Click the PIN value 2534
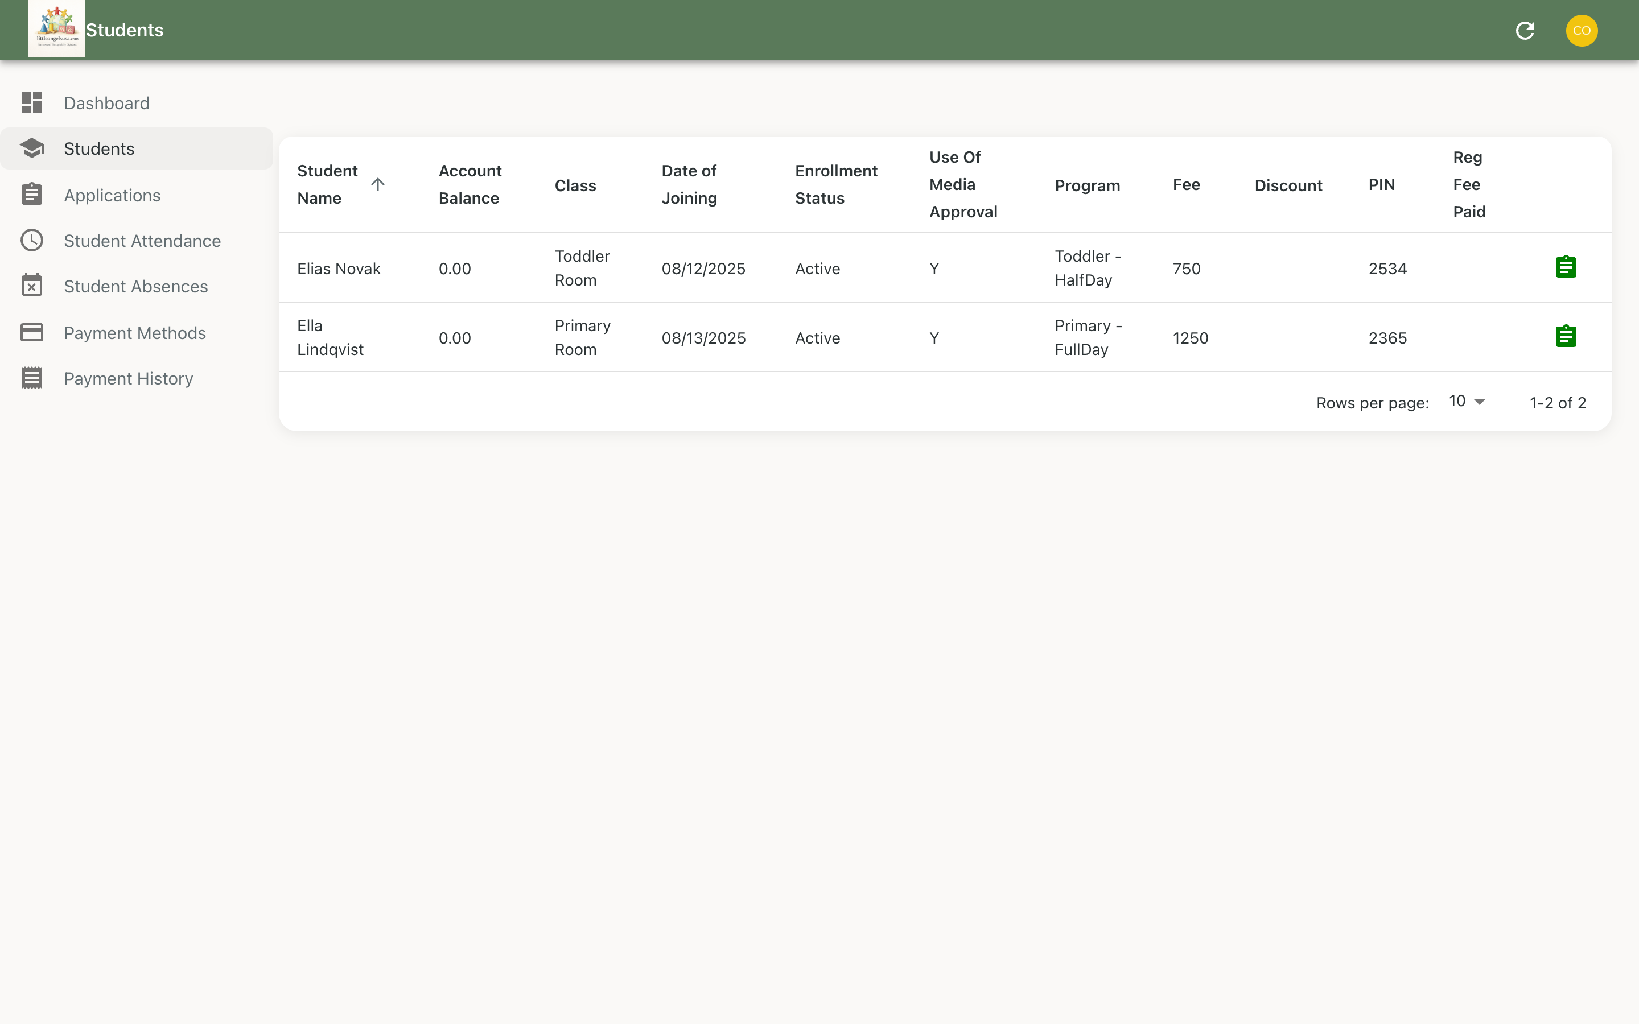 (x=1387, y=268)
